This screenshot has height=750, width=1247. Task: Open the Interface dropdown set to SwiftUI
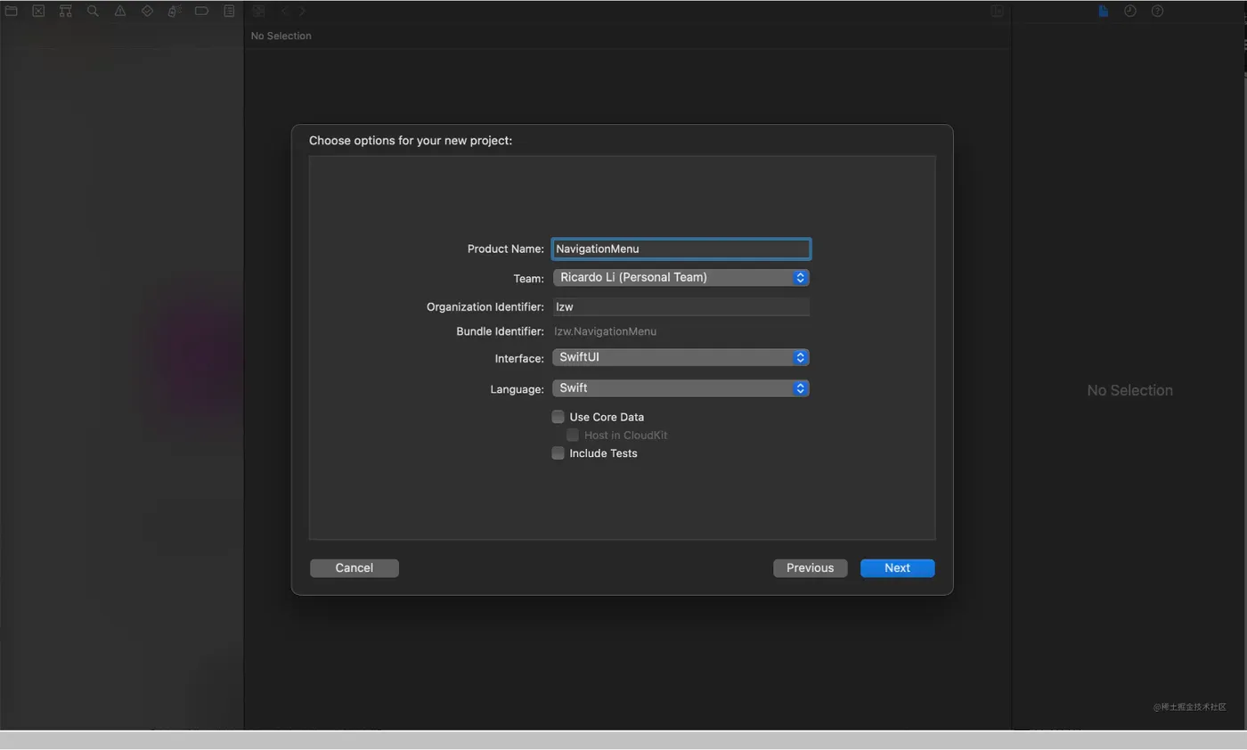point(681,358)
